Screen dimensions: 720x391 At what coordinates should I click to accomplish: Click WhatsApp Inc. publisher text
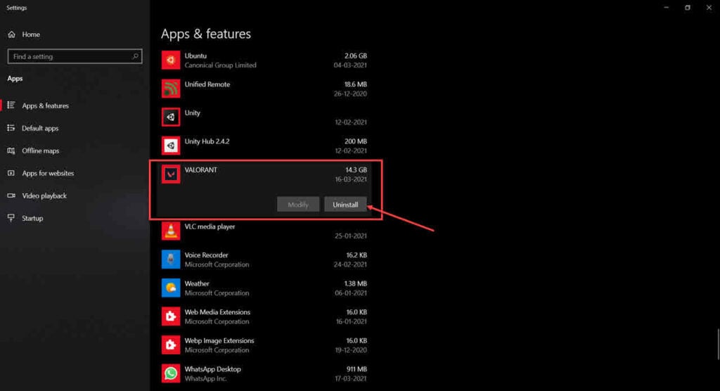point(205,378)
